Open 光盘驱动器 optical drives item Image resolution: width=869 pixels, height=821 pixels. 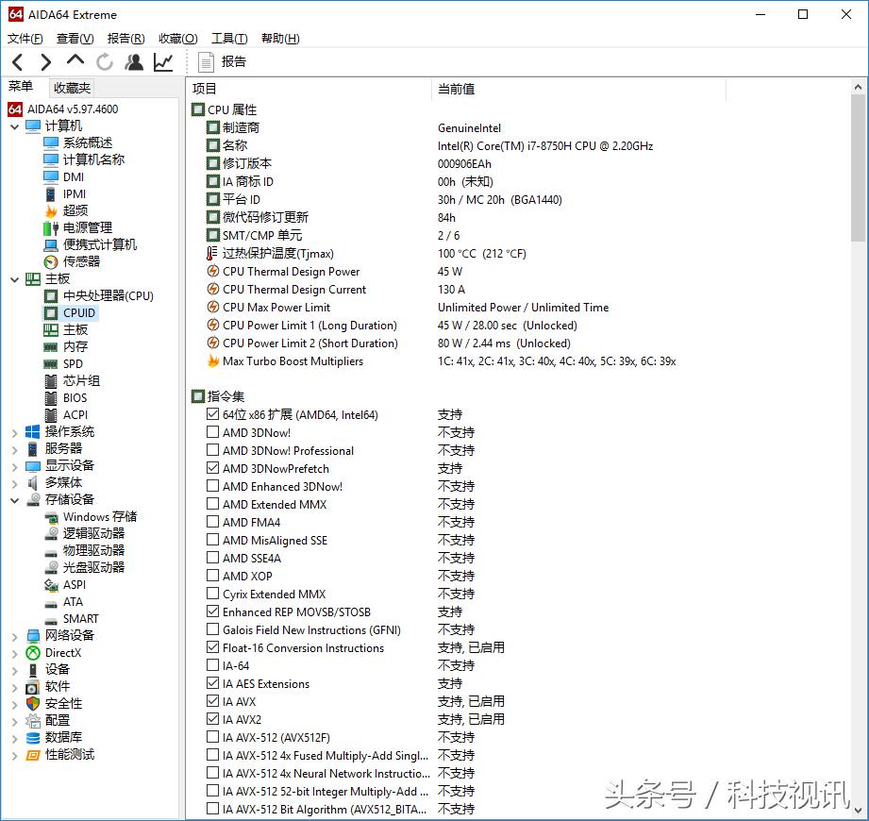[x=93, y=568]
